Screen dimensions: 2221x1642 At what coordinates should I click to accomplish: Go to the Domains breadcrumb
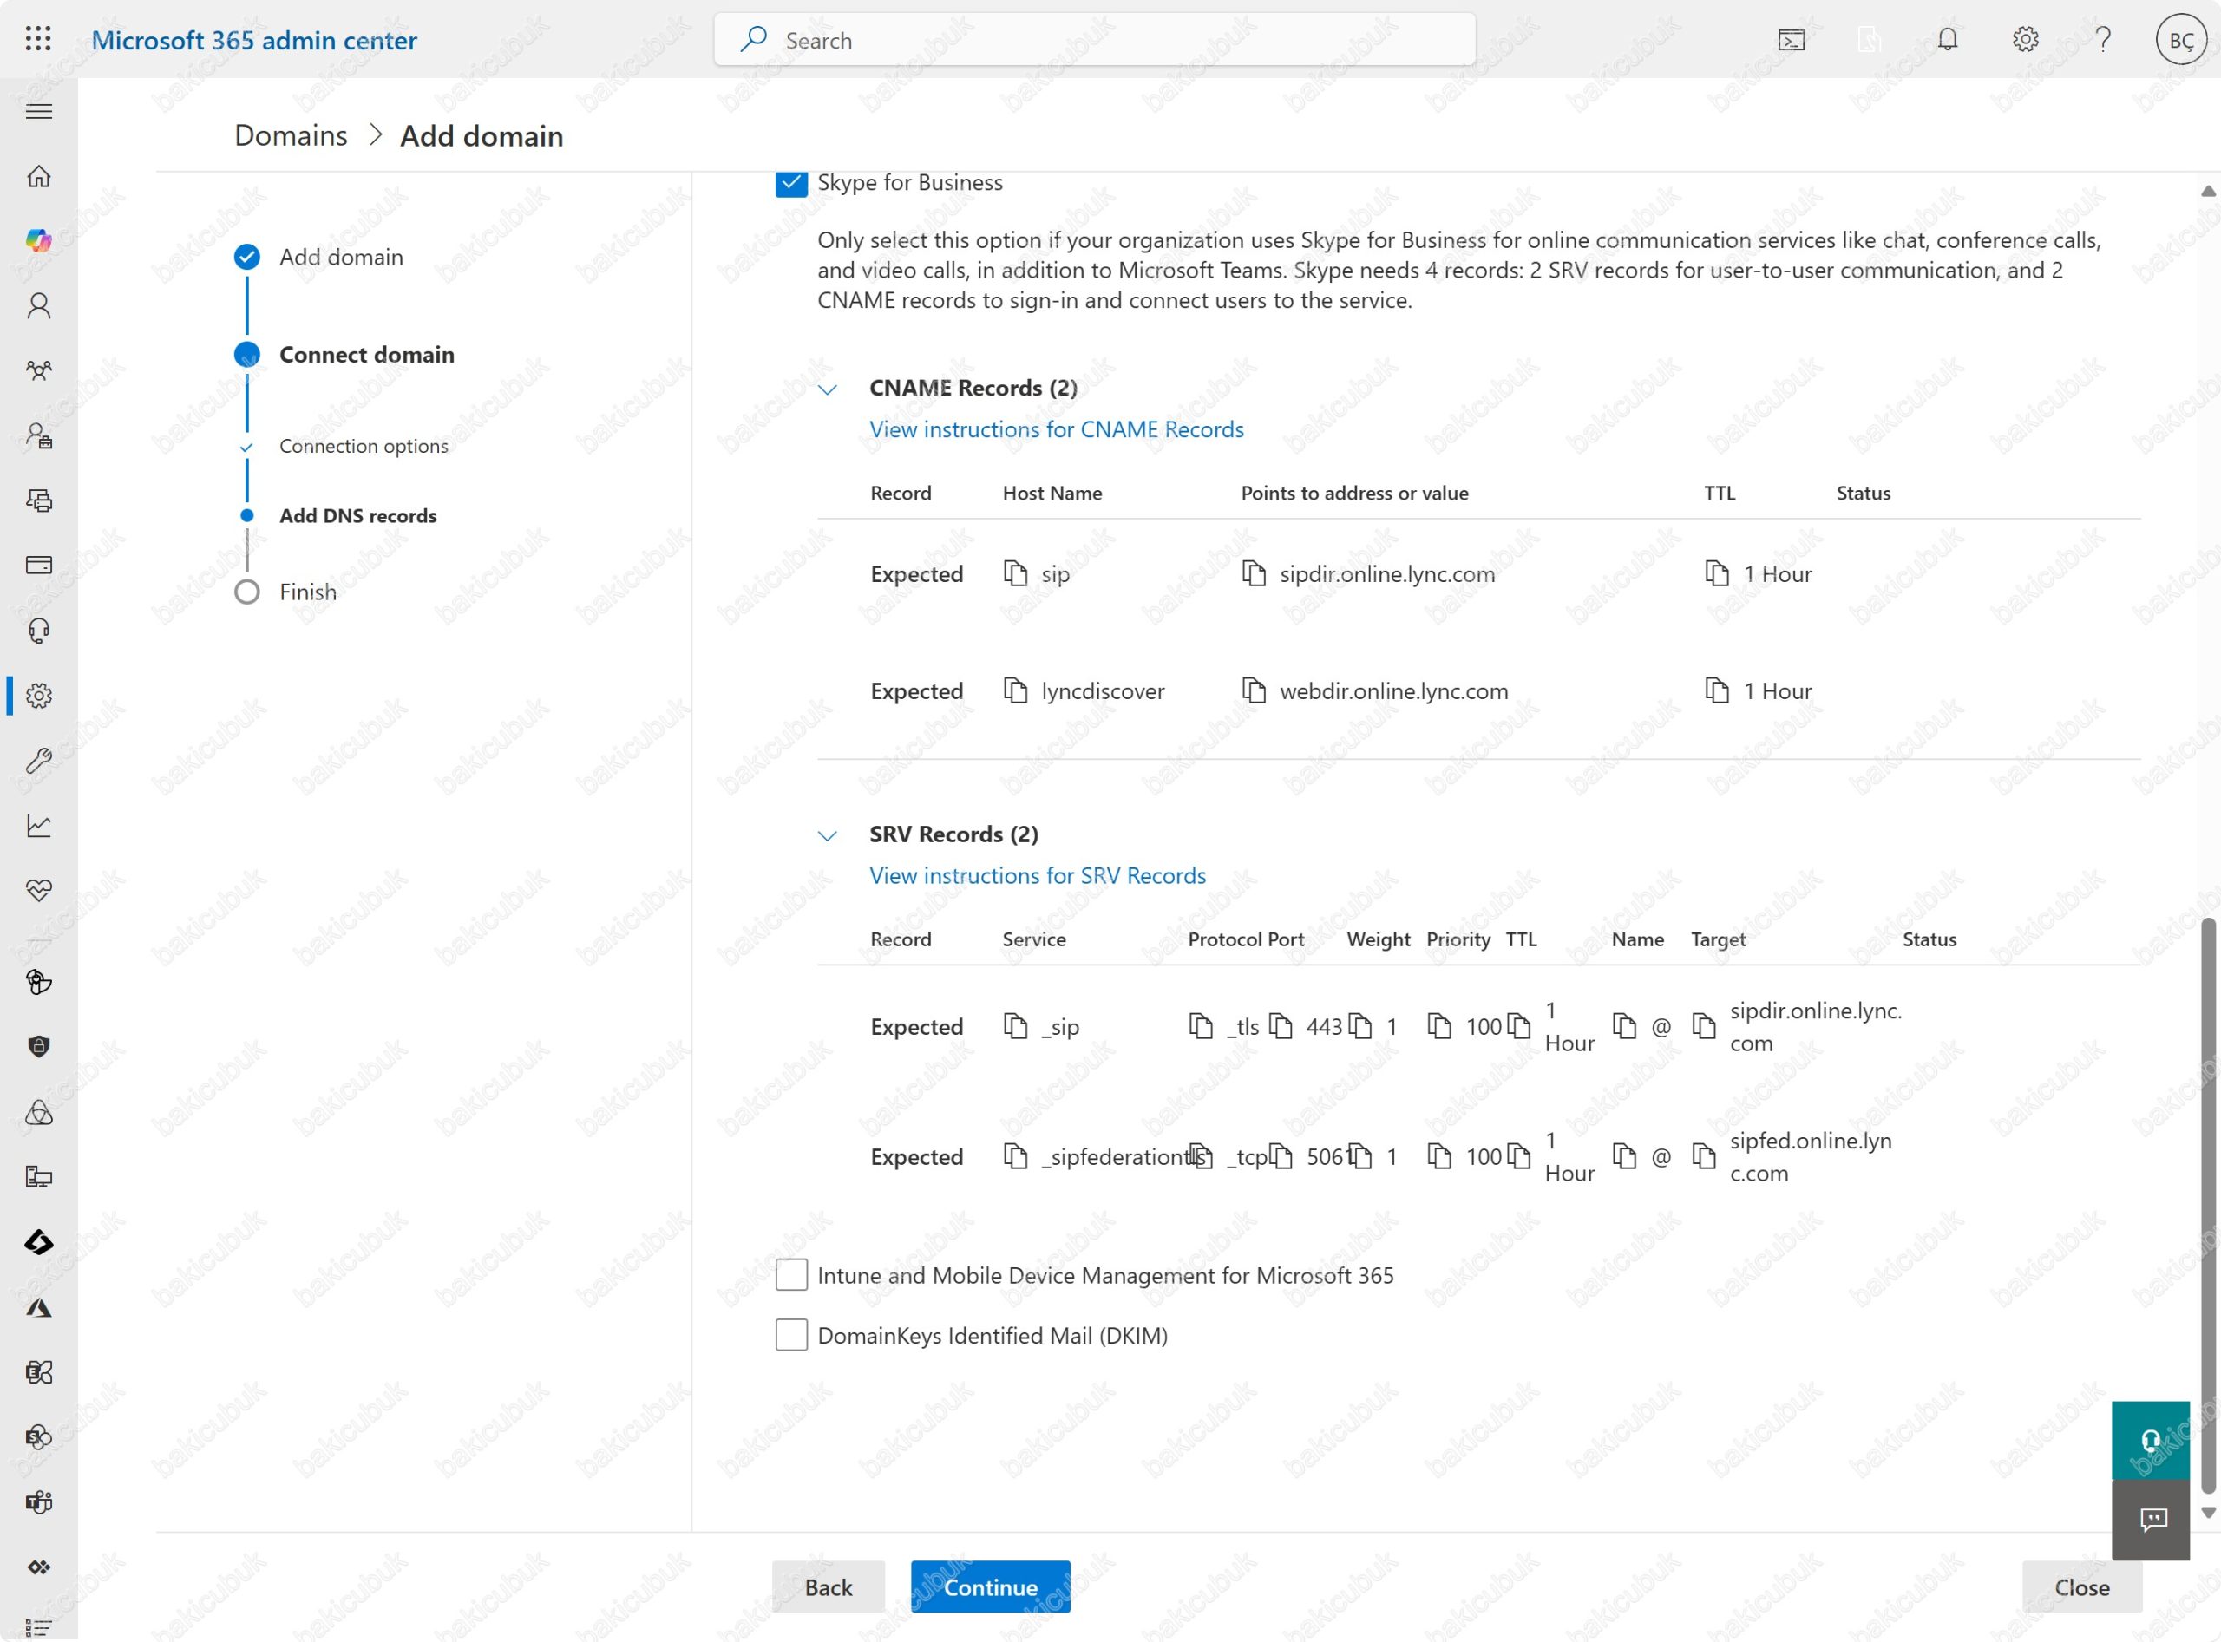pos(291,135)
